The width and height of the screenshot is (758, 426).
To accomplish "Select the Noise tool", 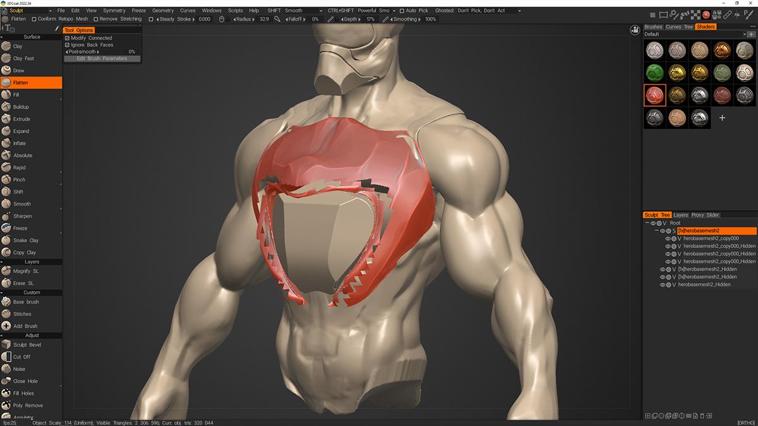I will (x=31, y=369).
